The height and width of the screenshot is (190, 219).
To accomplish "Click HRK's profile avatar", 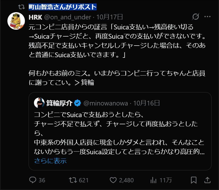I will coord(16,21).
